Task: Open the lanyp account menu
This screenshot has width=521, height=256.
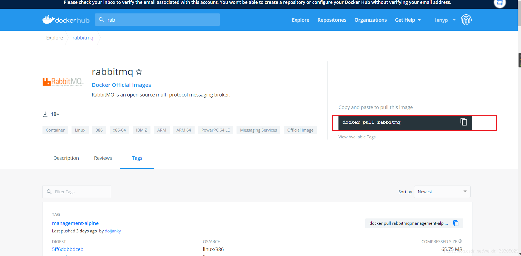Action: point(445,20)
